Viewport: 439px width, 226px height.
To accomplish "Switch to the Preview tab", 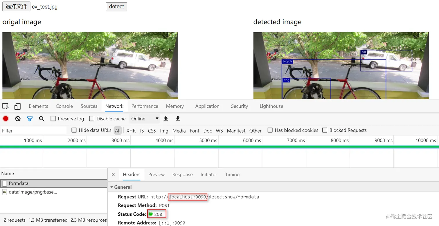I will point(156,175).
